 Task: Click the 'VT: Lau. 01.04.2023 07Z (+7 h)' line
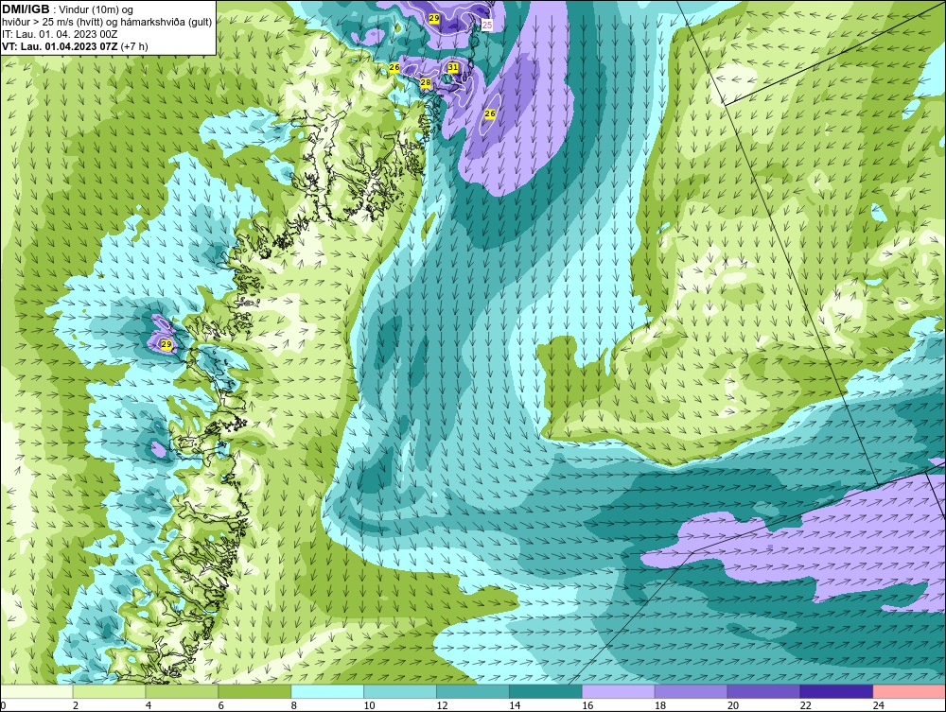[75, 46]
